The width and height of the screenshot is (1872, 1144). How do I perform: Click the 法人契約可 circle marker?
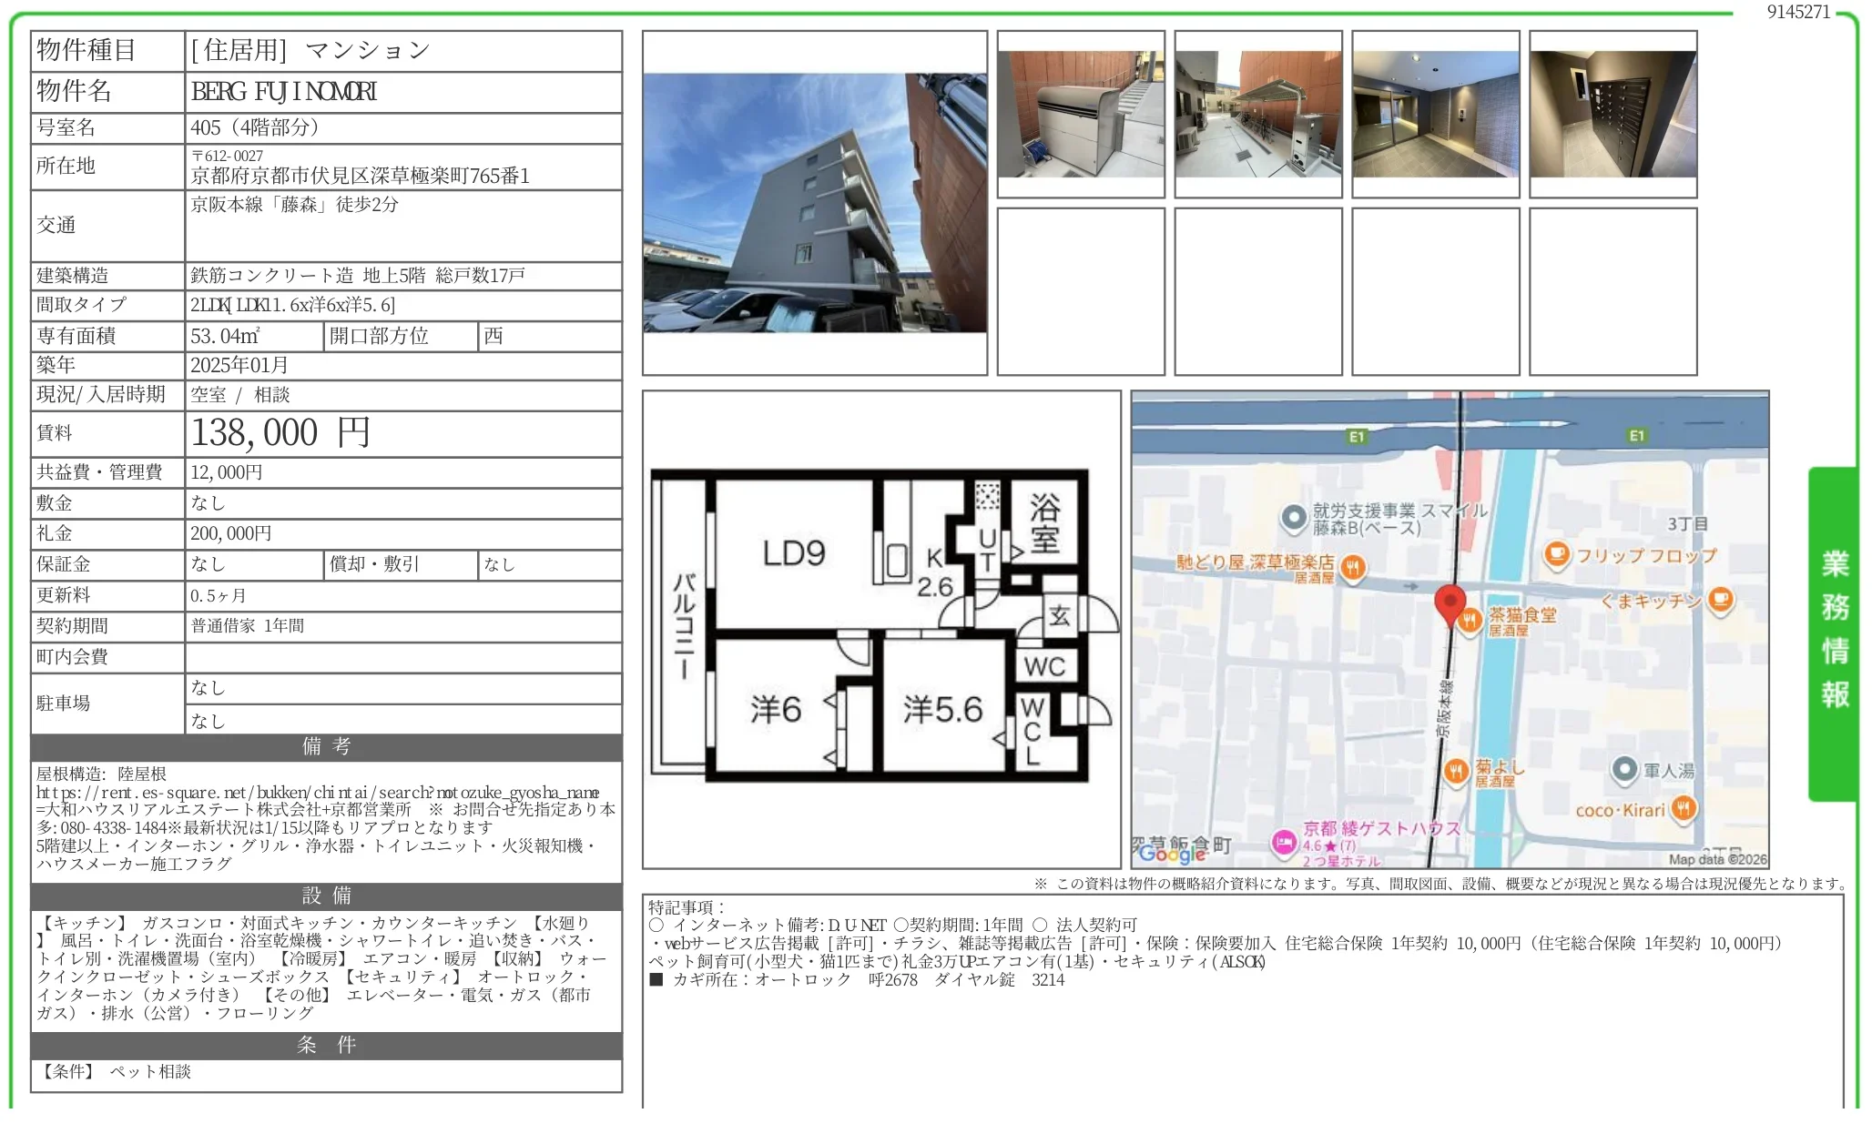pyautogui.click(x=1040, y=926)
